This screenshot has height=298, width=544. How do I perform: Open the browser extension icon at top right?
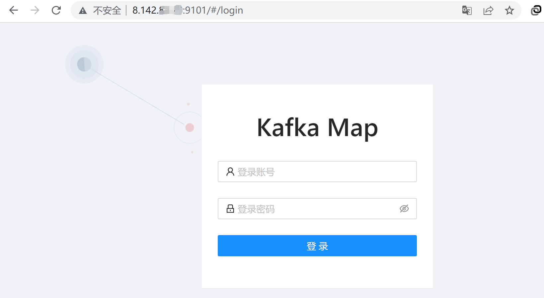point(535,10)
